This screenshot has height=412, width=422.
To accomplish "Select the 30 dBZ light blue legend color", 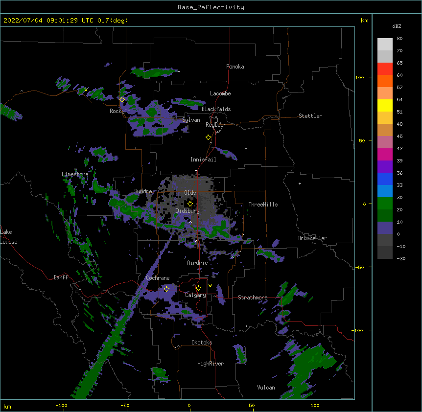I will pyautogui.click(x=385, y=191).
